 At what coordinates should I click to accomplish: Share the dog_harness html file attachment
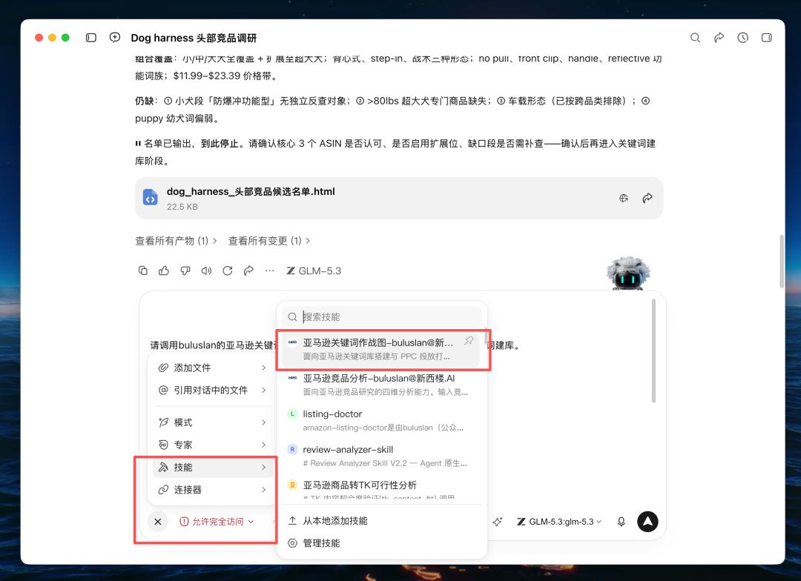pos(647,198)
